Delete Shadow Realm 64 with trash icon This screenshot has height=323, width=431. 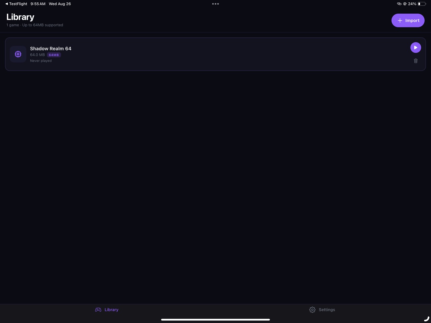(416, 61)
